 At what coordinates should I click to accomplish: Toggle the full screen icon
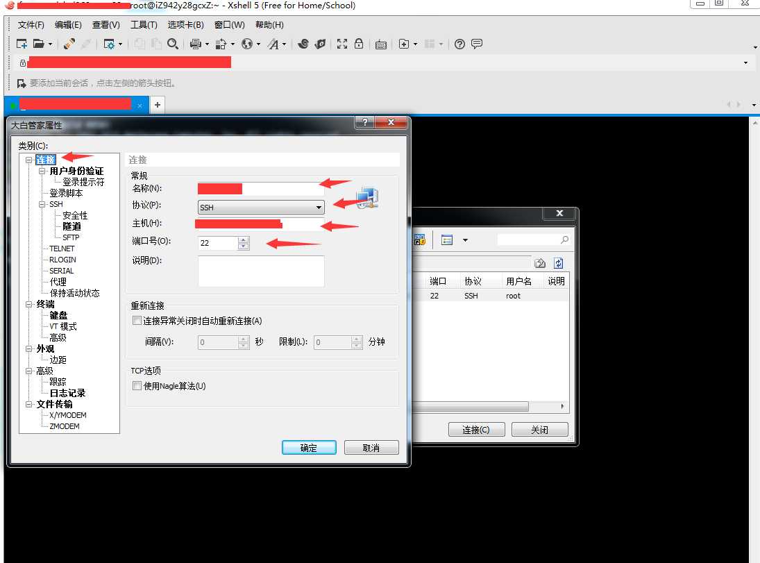click(342, 44)
